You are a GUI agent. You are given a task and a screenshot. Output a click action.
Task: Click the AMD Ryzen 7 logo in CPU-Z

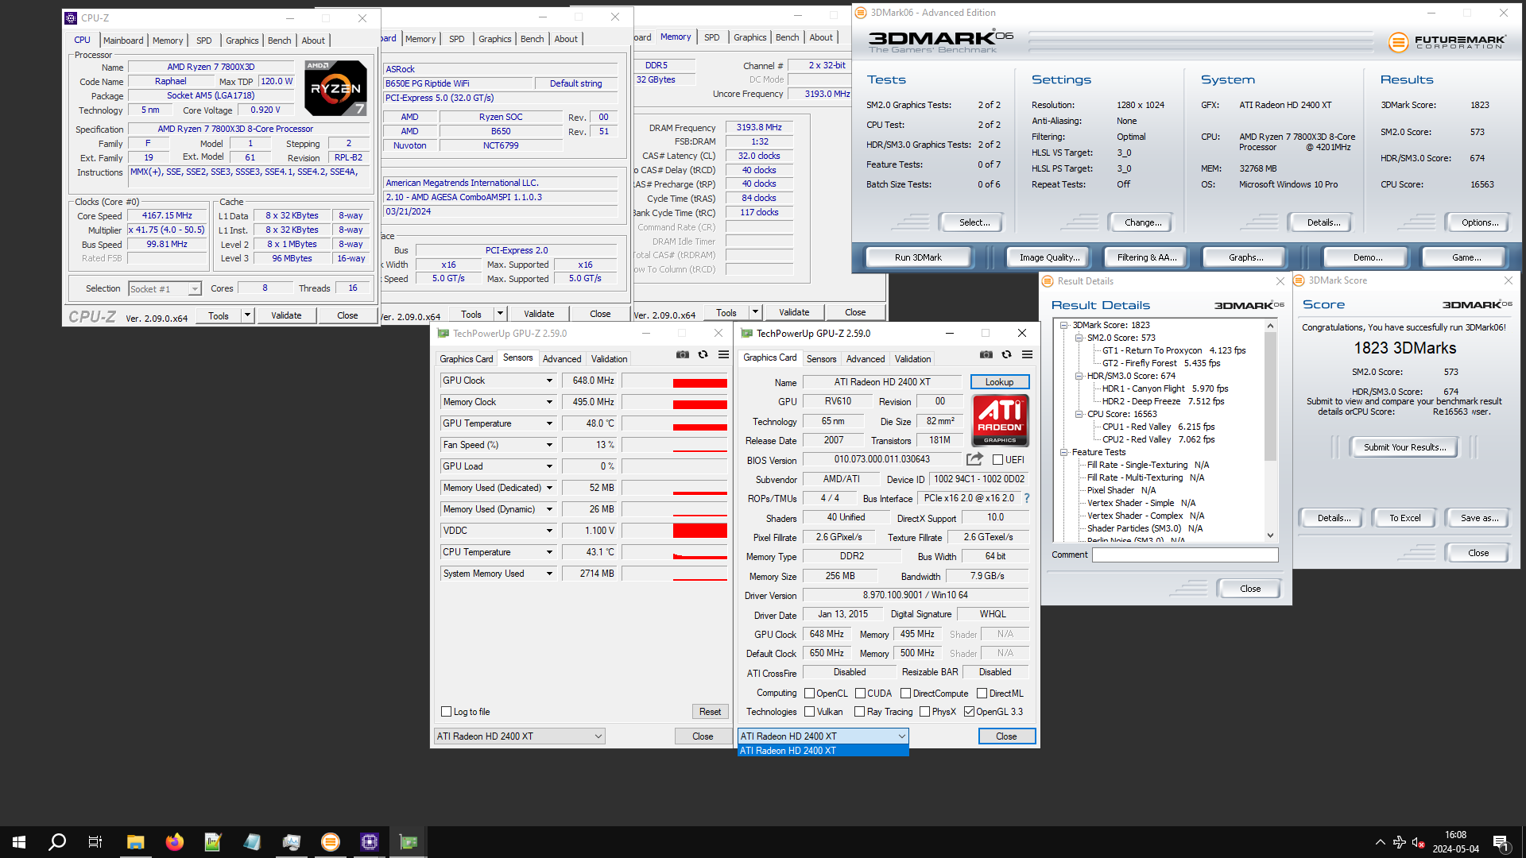(335, 88)
